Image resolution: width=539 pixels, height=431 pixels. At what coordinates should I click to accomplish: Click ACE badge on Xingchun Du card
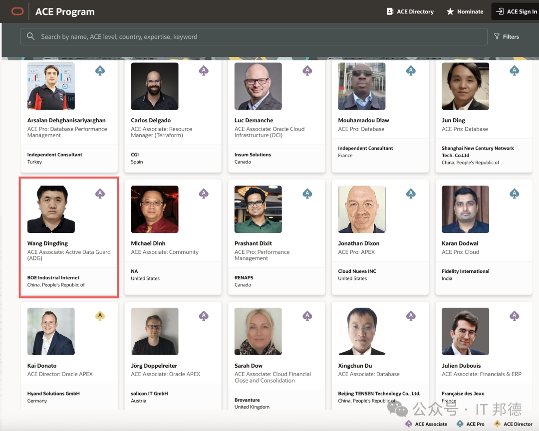411,316
